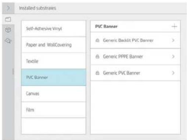Click lock icon beside Generic Backlit PVC Banner

coord(97,40)
